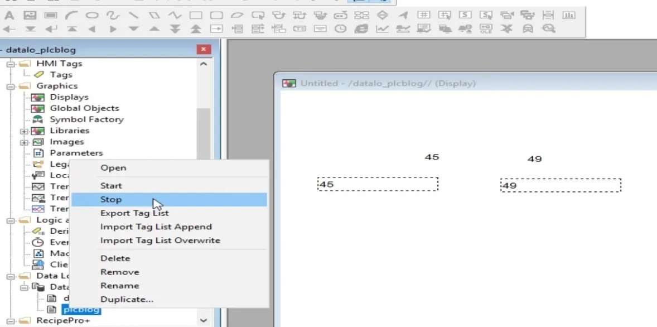
Task: Close the datalo_plcblog explorer panel
Action: [204, 50]
